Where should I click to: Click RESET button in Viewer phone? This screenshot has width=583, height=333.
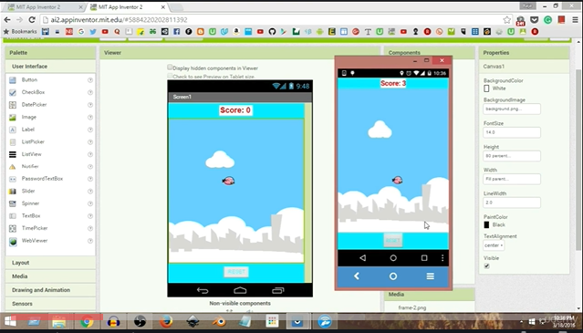pos(236,272)
